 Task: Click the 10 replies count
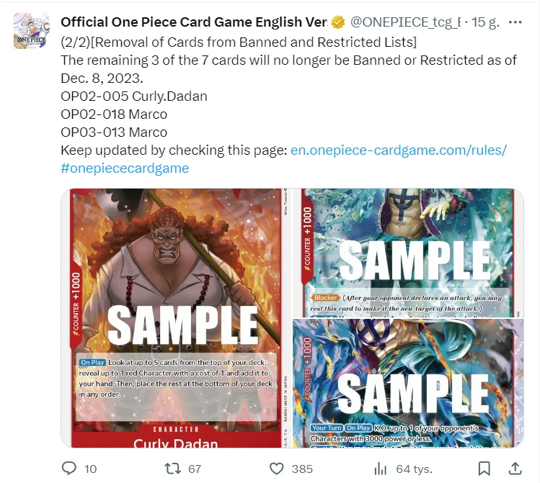(91, 469)
